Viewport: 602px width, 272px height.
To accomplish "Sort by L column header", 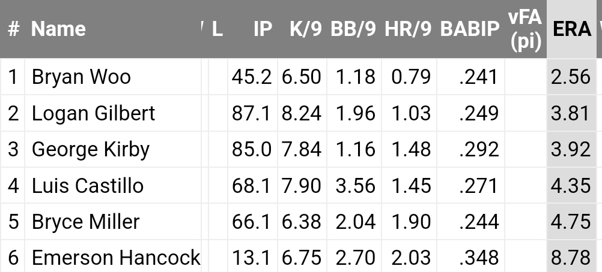I will pyautogui.click(x=217, y=29).
